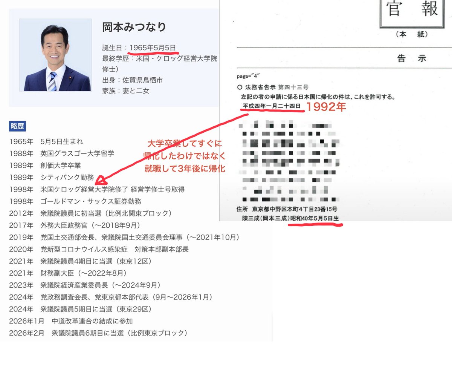The width and height of the screenshot is (452, 368).
Task: Click the row 2026年1月 中道改革連合の結成に参加
Action: [71, 321]
